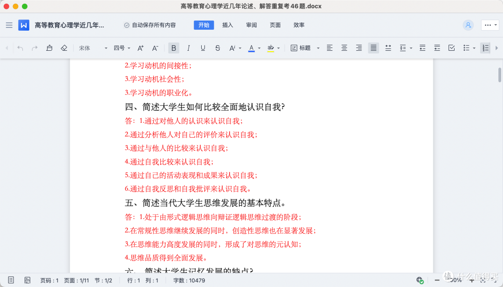The image size is (503, 287).
Task: Expand the text effects dropdown arrow
Action: click(240, 48)
